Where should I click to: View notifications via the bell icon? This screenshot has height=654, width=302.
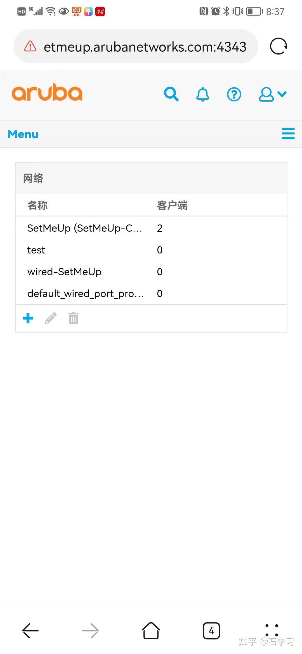tap(202, 94)
